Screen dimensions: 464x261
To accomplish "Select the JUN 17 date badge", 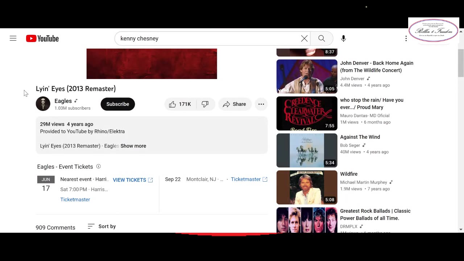I will (x=46, y=185).
